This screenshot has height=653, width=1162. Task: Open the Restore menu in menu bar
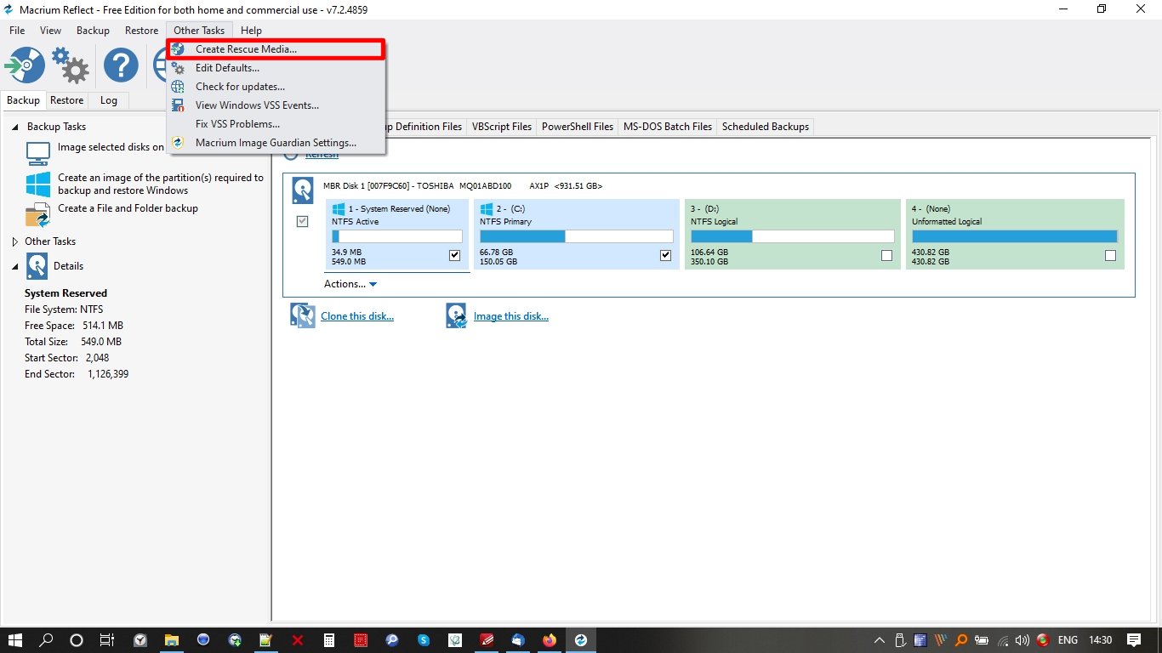coord(141,31)
